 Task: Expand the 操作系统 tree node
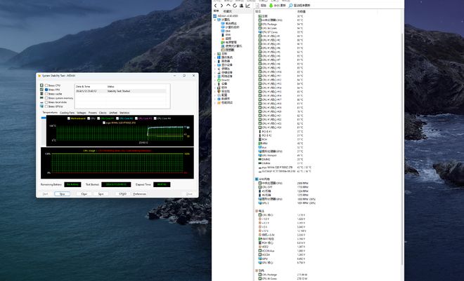pos(215,57)
